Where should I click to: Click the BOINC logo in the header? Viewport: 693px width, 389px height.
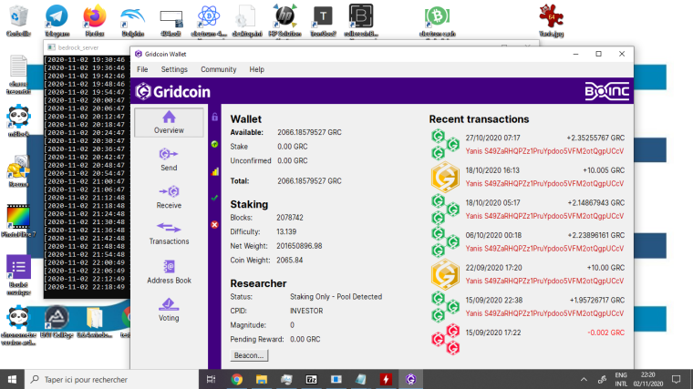[x=606, y=91]
